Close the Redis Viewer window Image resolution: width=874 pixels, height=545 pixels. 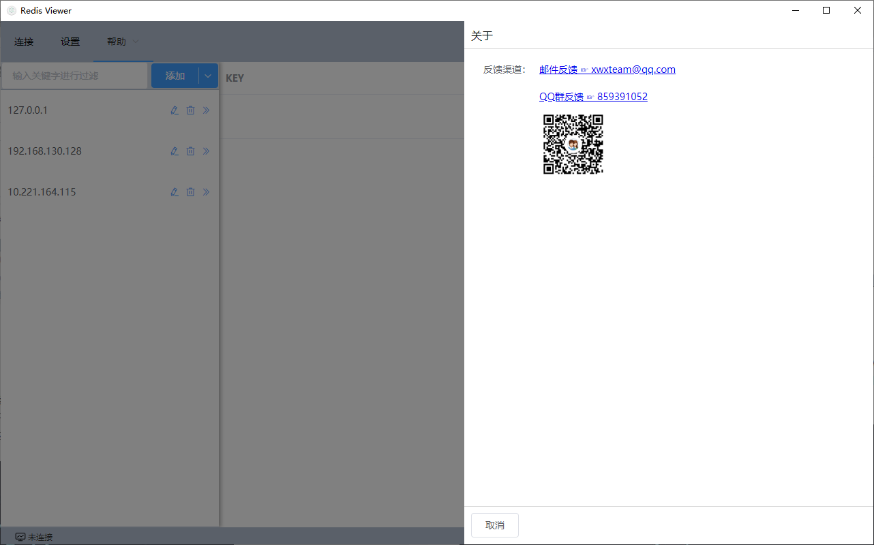(x=858, y=10)
